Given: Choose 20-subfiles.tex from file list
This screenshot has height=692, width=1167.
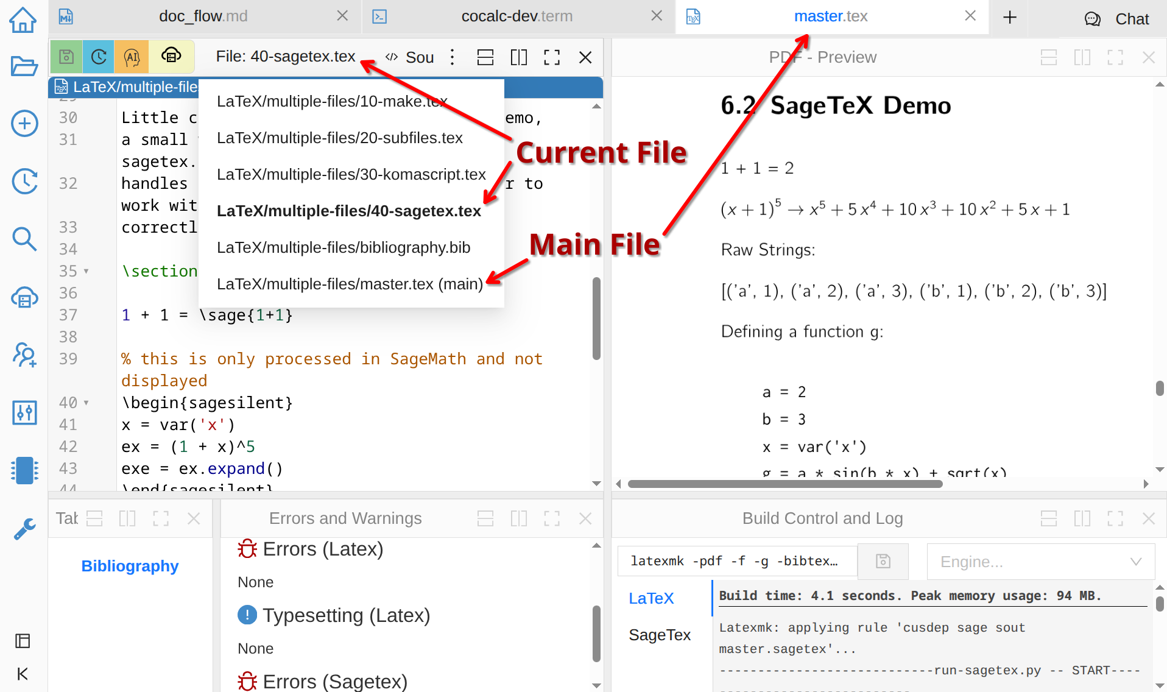Looking at the screenshot, I should click(x=351, y=138).
